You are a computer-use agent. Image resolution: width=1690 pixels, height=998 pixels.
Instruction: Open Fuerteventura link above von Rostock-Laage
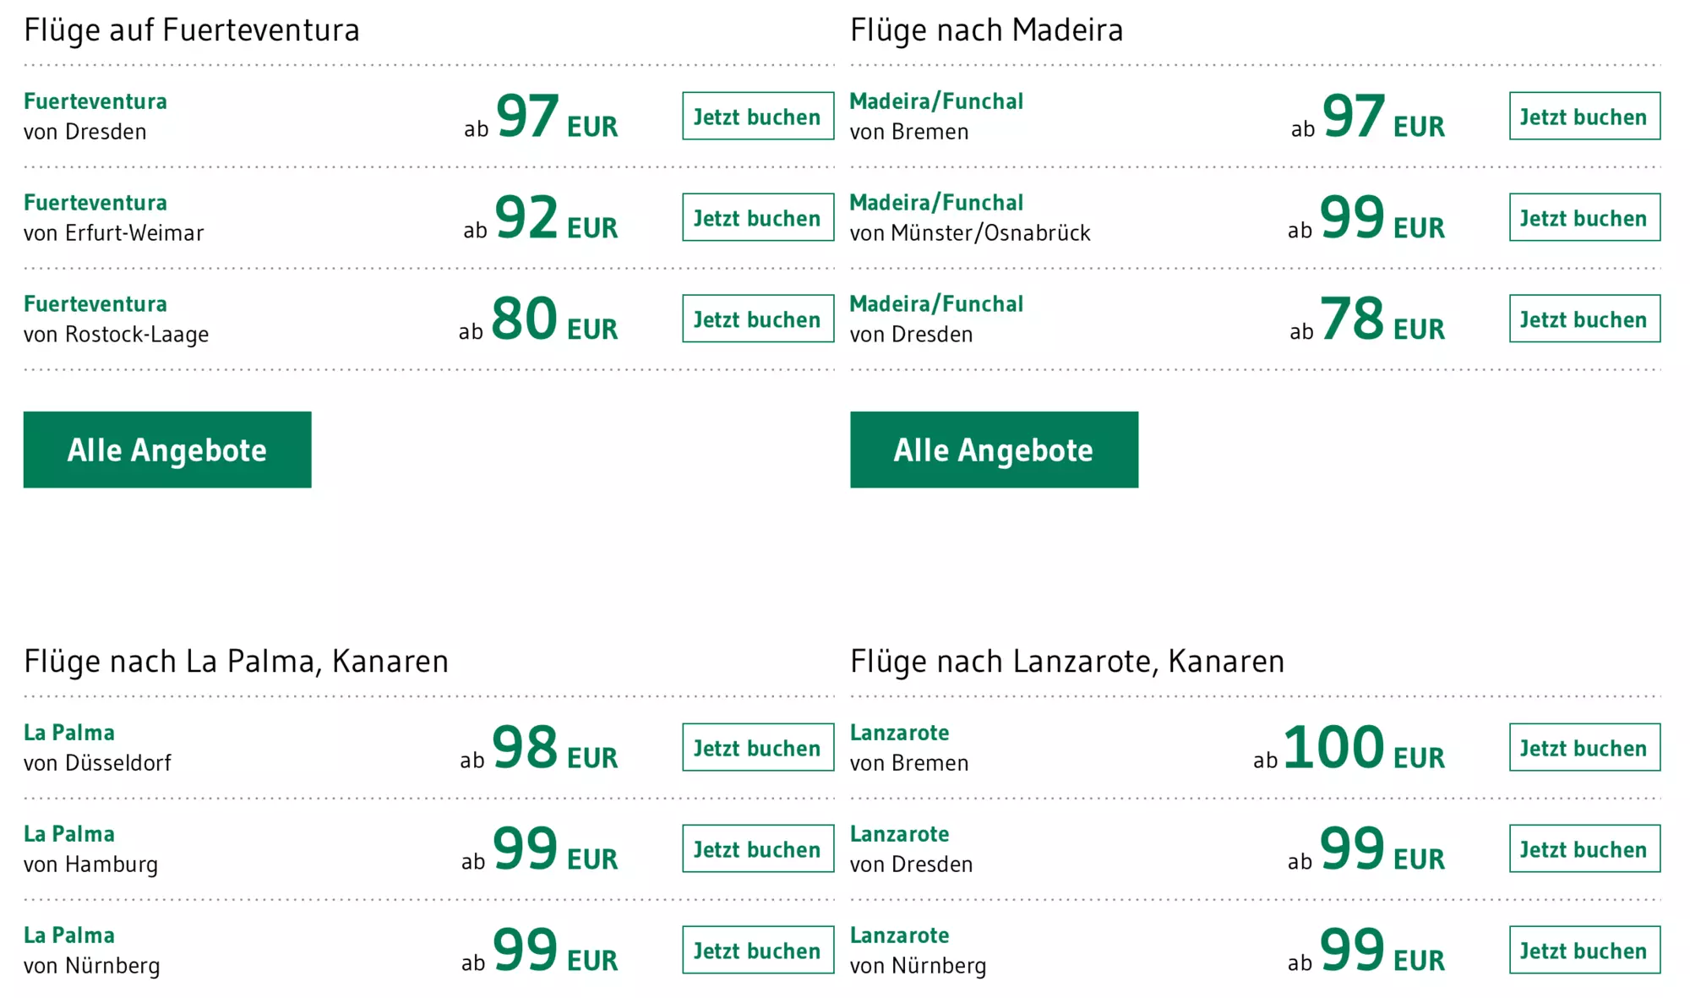click(x=95, y=304)
